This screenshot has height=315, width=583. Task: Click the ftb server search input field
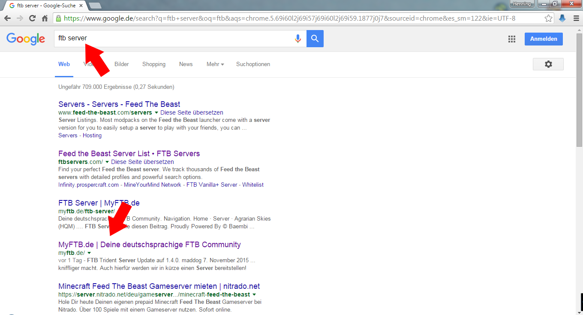point(180,39)
